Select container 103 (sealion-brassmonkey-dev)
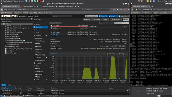Screen dimensions: 172x97 click(x=17, y=28)
